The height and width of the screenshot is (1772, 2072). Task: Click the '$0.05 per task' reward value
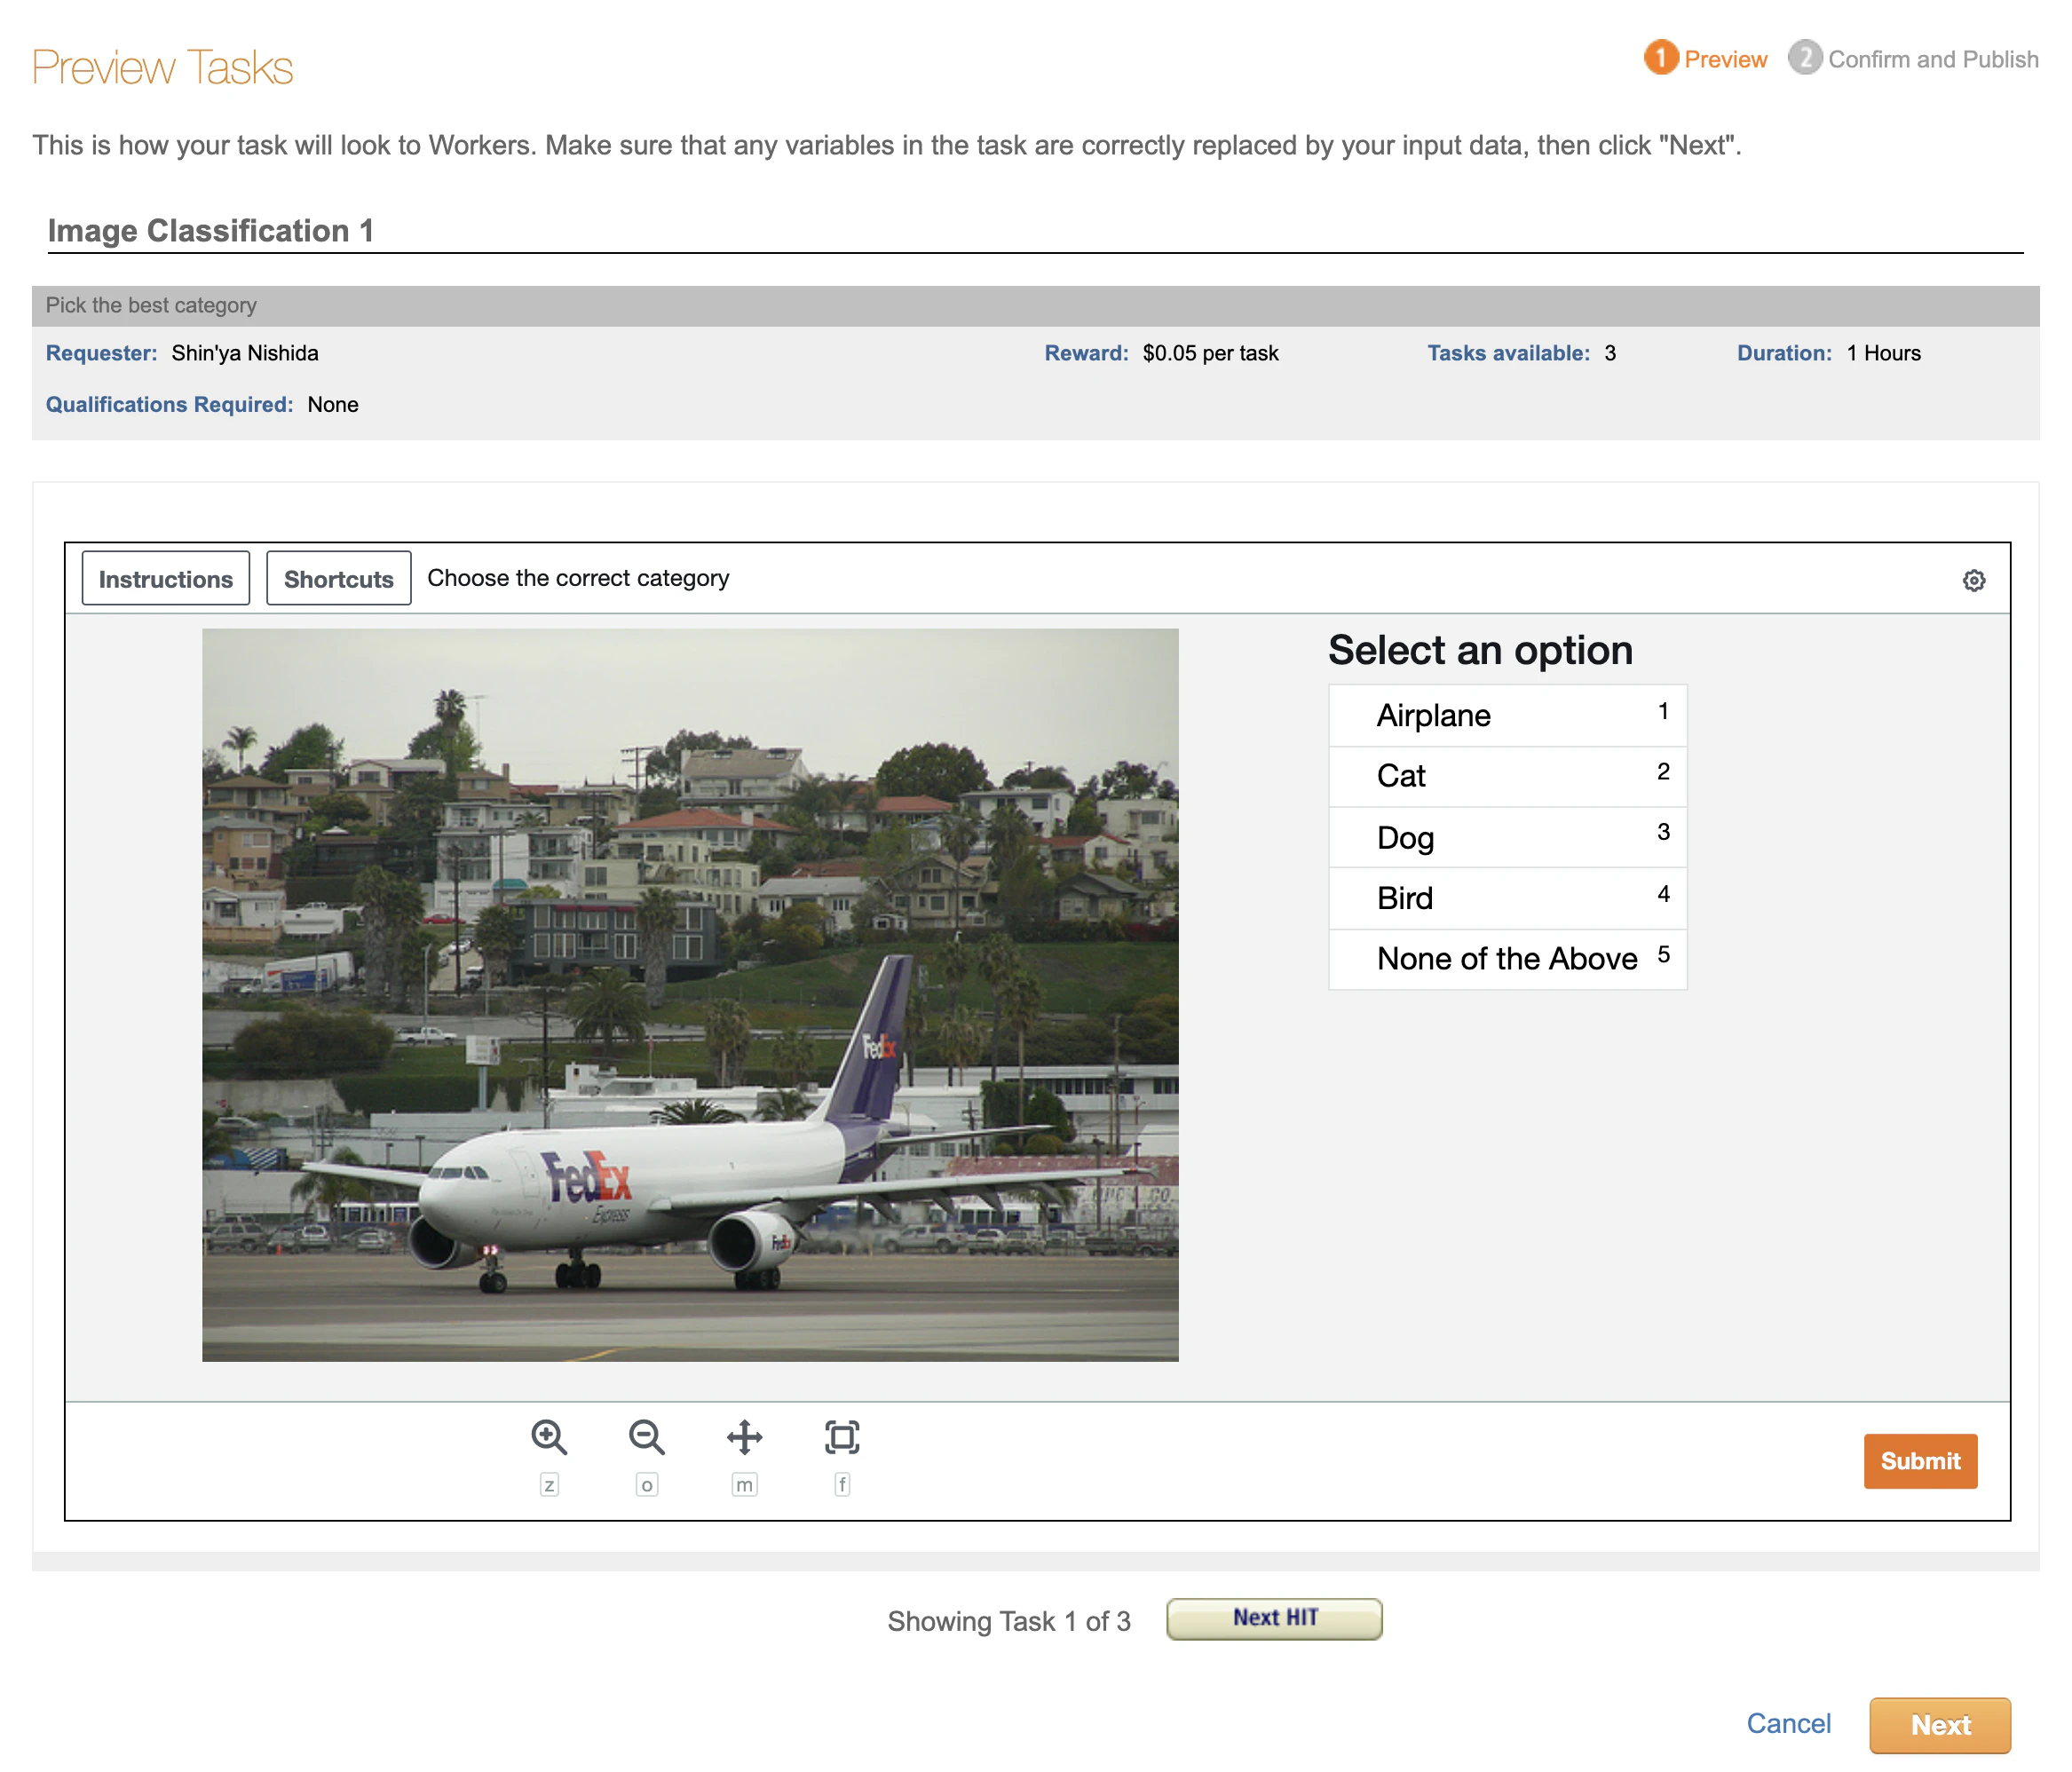(x=1210, y=353)
